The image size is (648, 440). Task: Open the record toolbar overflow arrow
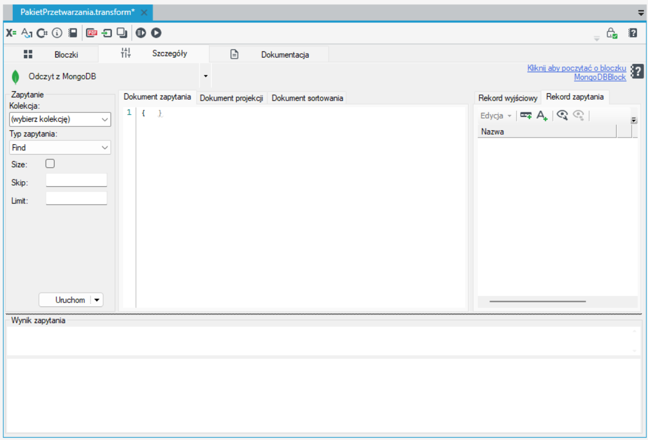pyautogui.click(x=634, y=120)
